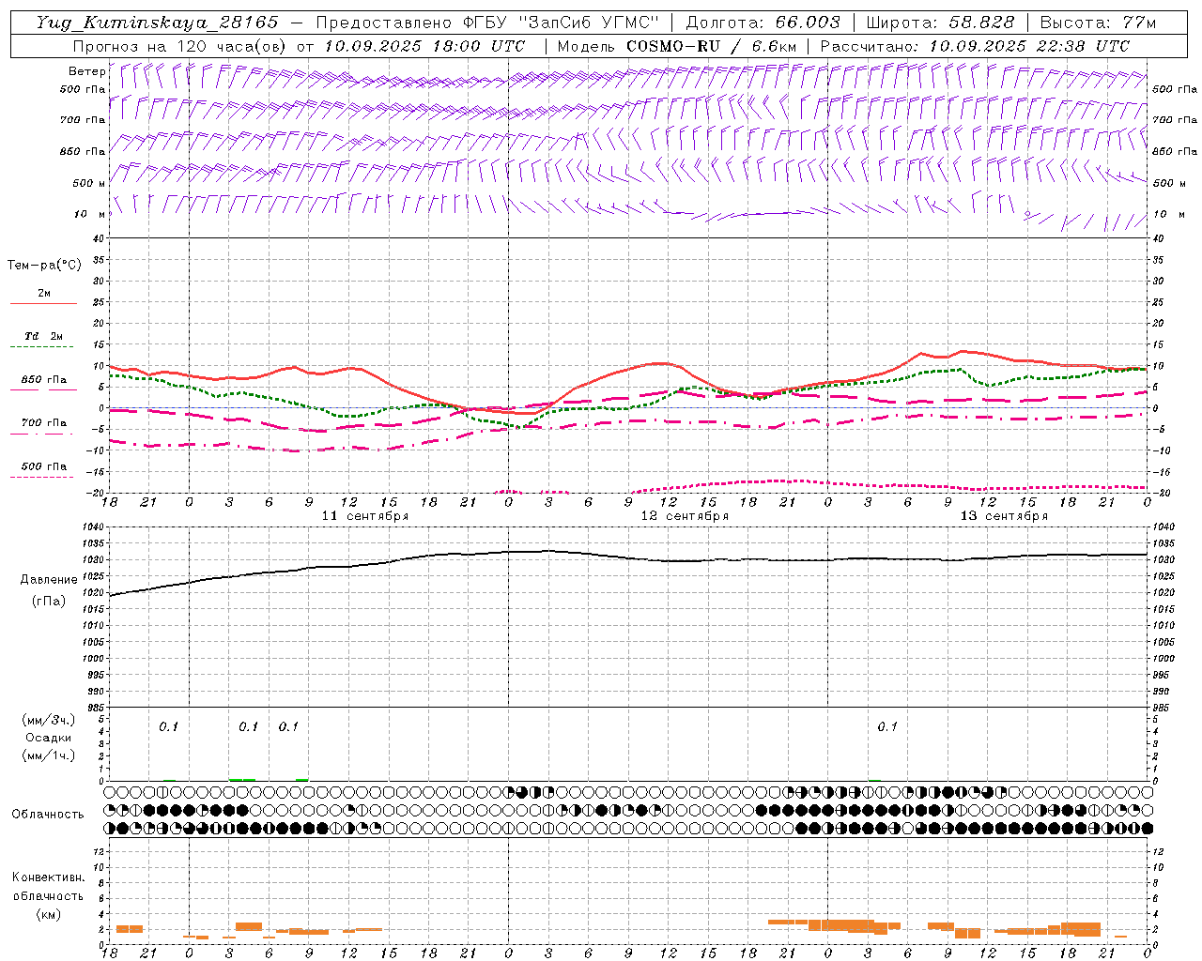
Task: Click the black sea-level pressure curve
Action: click(629, 557)
